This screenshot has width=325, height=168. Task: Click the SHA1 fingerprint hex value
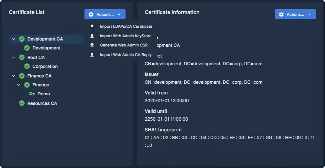click(230, 141)
